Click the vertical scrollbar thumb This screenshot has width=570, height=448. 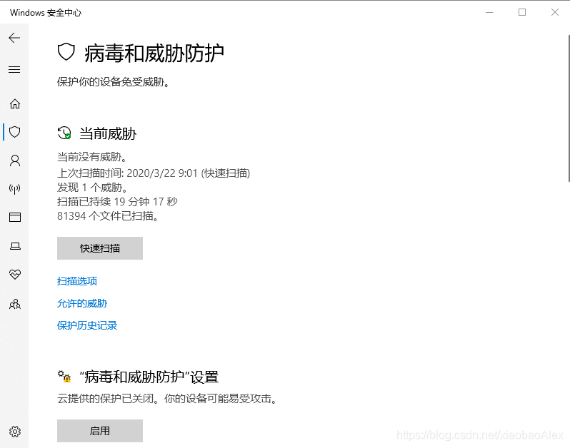coord(569,108)
